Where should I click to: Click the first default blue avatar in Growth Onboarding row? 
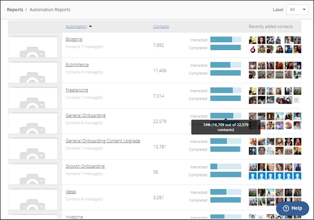point(253,176)
